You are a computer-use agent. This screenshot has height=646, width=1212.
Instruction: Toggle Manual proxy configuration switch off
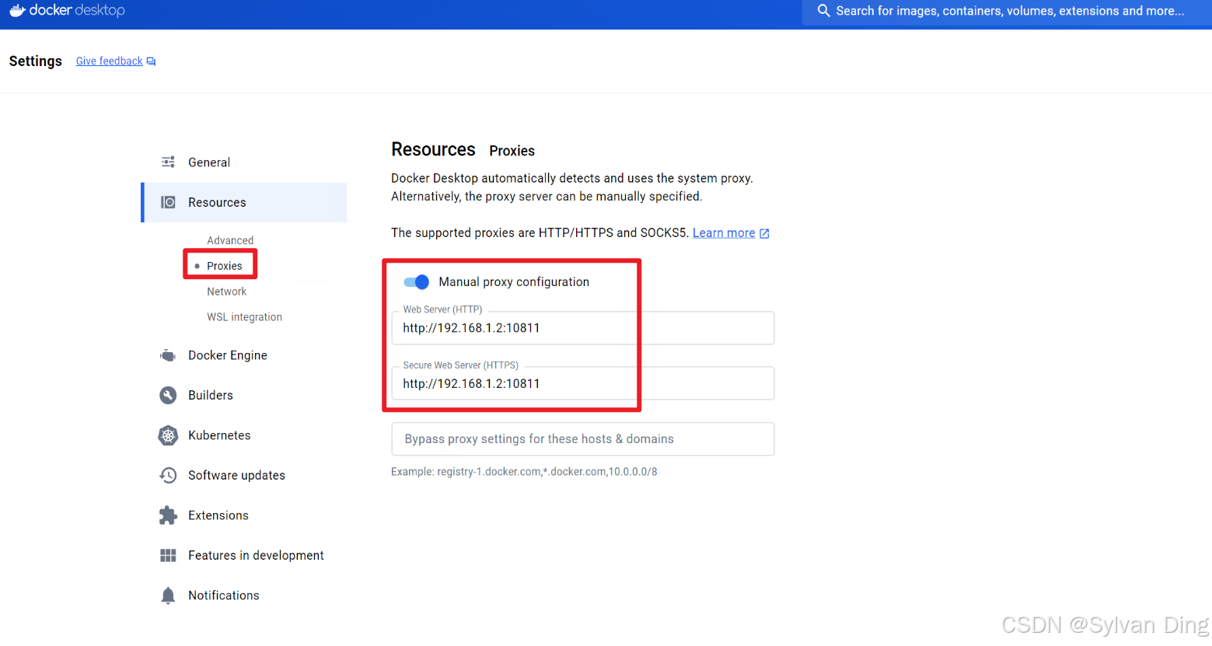pos(417,281)
